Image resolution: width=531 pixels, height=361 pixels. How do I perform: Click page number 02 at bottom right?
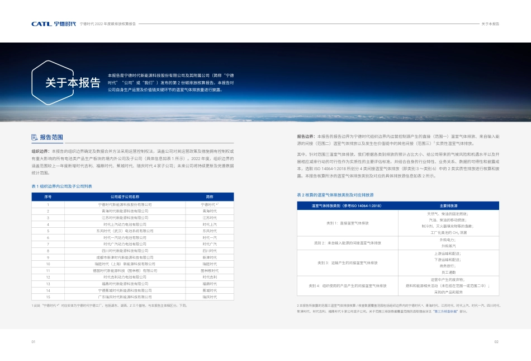pyautogui.click(x=496, y=341)
